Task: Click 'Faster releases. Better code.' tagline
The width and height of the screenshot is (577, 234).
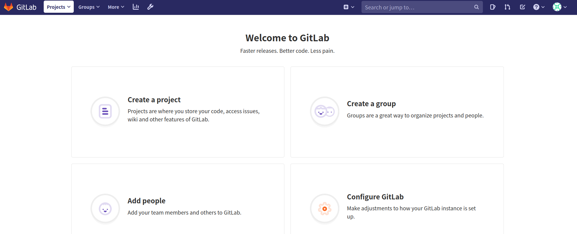Action: 287,51
